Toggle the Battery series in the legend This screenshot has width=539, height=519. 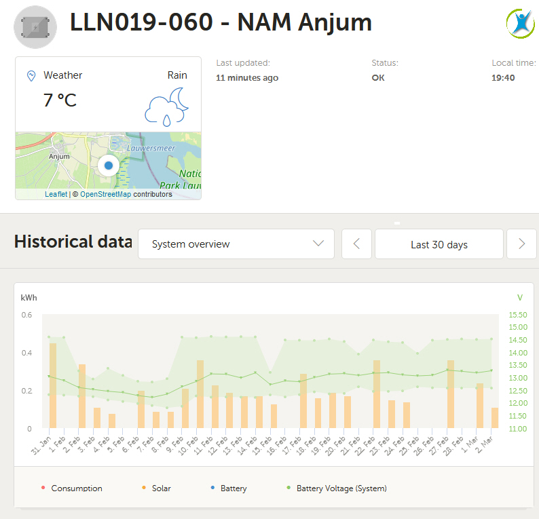click(229, 488)
